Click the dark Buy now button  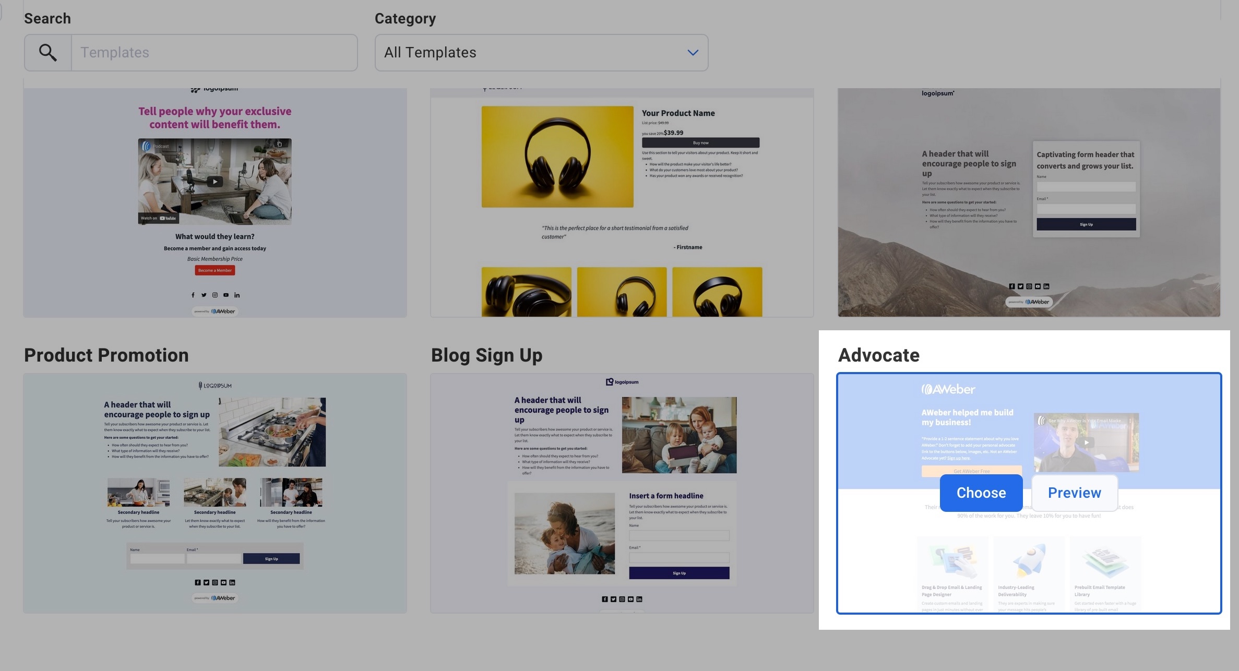(700, 142)
